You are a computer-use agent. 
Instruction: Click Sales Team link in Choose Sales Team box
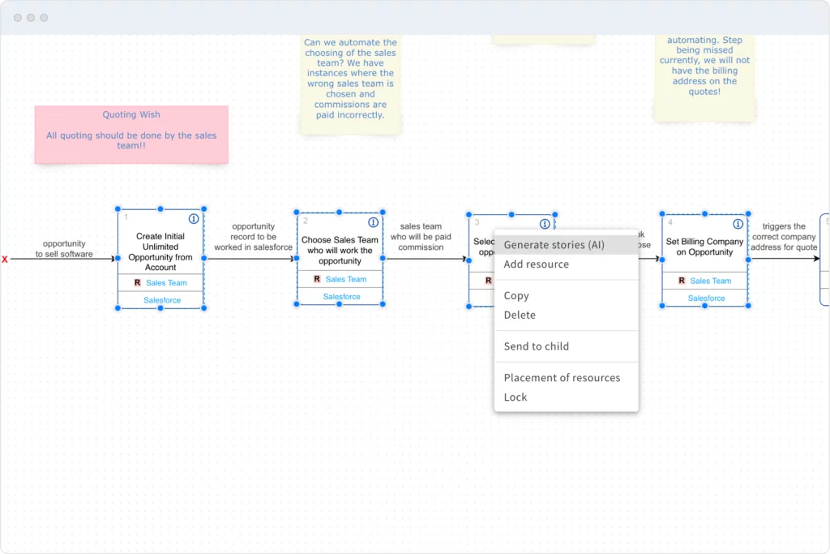346,279
